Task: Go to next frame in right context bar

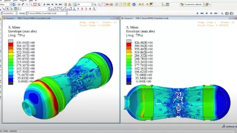Action: click(x=211, y=13)
